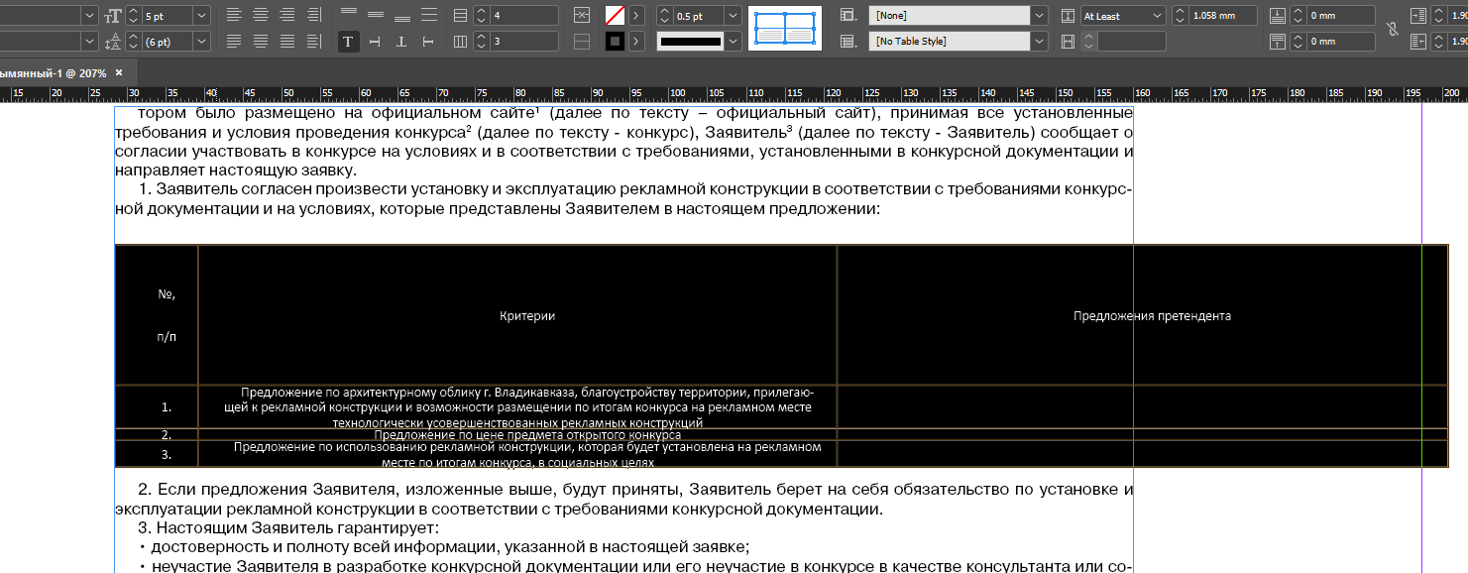The width and height of the screenshot is (1468, 573).
Task: Switch to the document tab at 207%
Action: 52,73
